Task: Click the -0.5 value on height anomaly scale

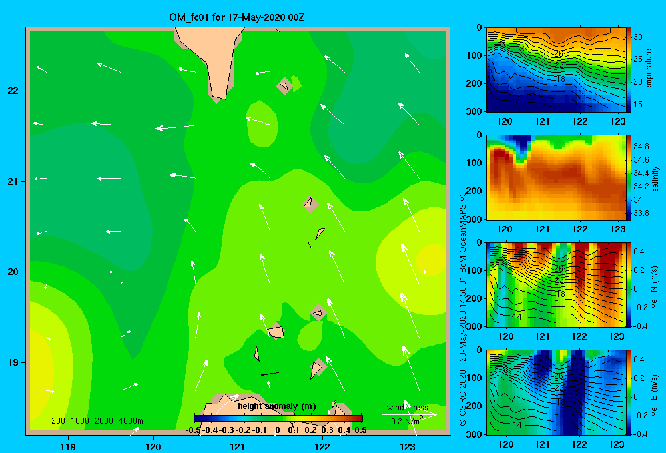Action: click(x=193, y=430)
